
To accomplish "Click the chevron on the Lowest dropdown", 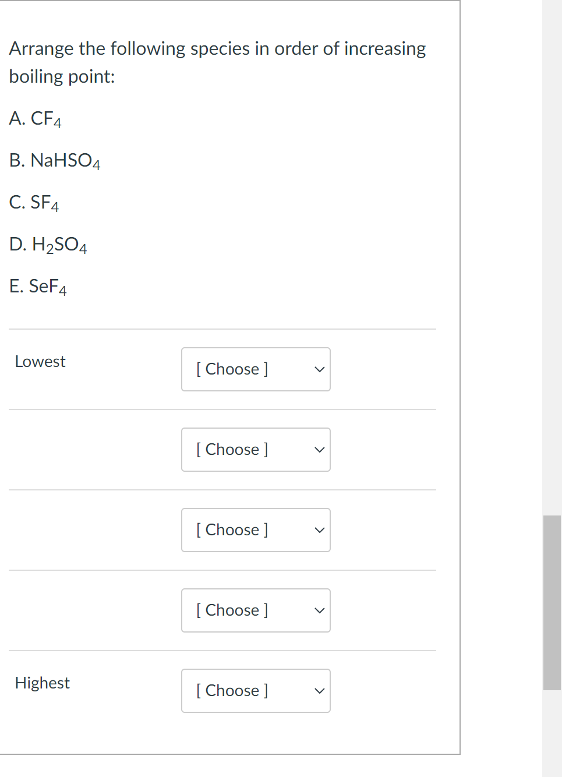I will point(319,369).
